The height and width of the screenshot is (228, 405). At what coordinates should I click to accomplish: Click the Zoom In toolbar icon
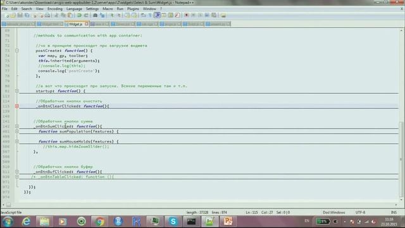112,15
